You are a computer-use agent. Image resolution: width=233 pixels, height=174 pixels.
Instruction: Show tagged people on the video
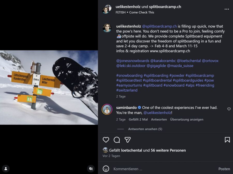6,169
